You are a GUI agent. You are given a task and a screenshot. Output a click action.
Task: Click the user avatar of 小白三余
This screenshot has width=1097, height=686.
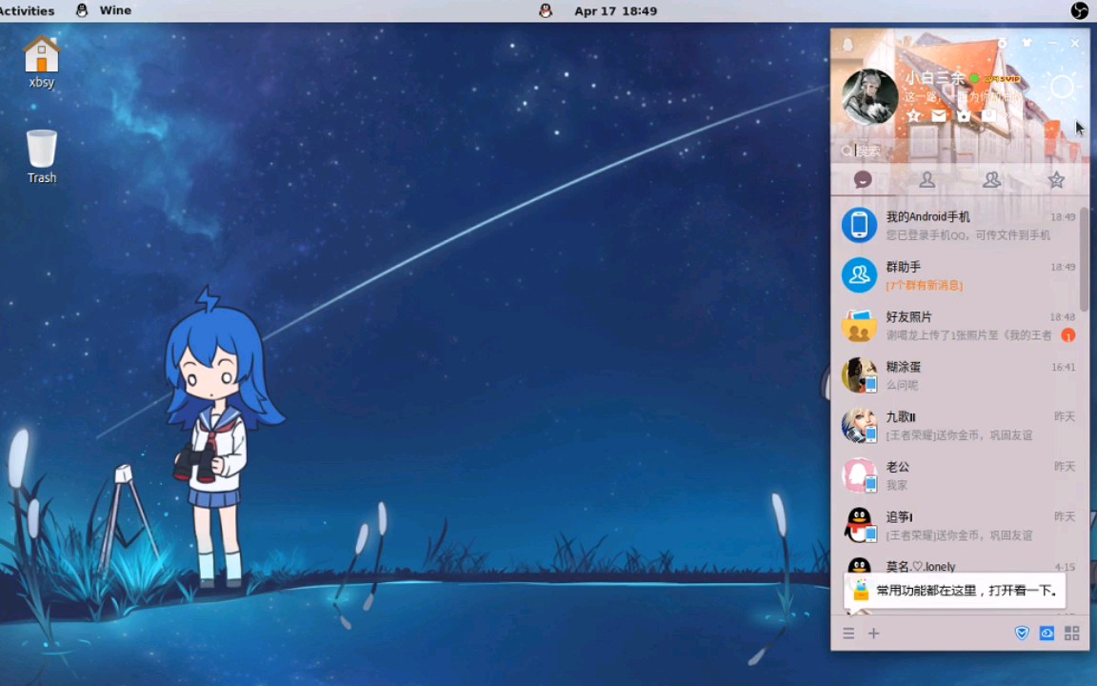coord(869,96)
